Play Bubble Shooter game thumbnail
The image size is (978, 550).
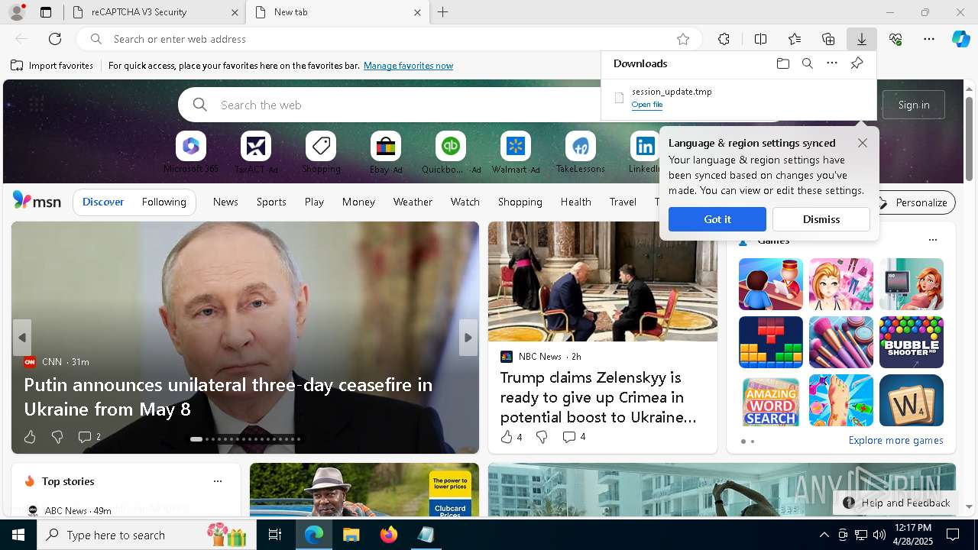(912, 342)
